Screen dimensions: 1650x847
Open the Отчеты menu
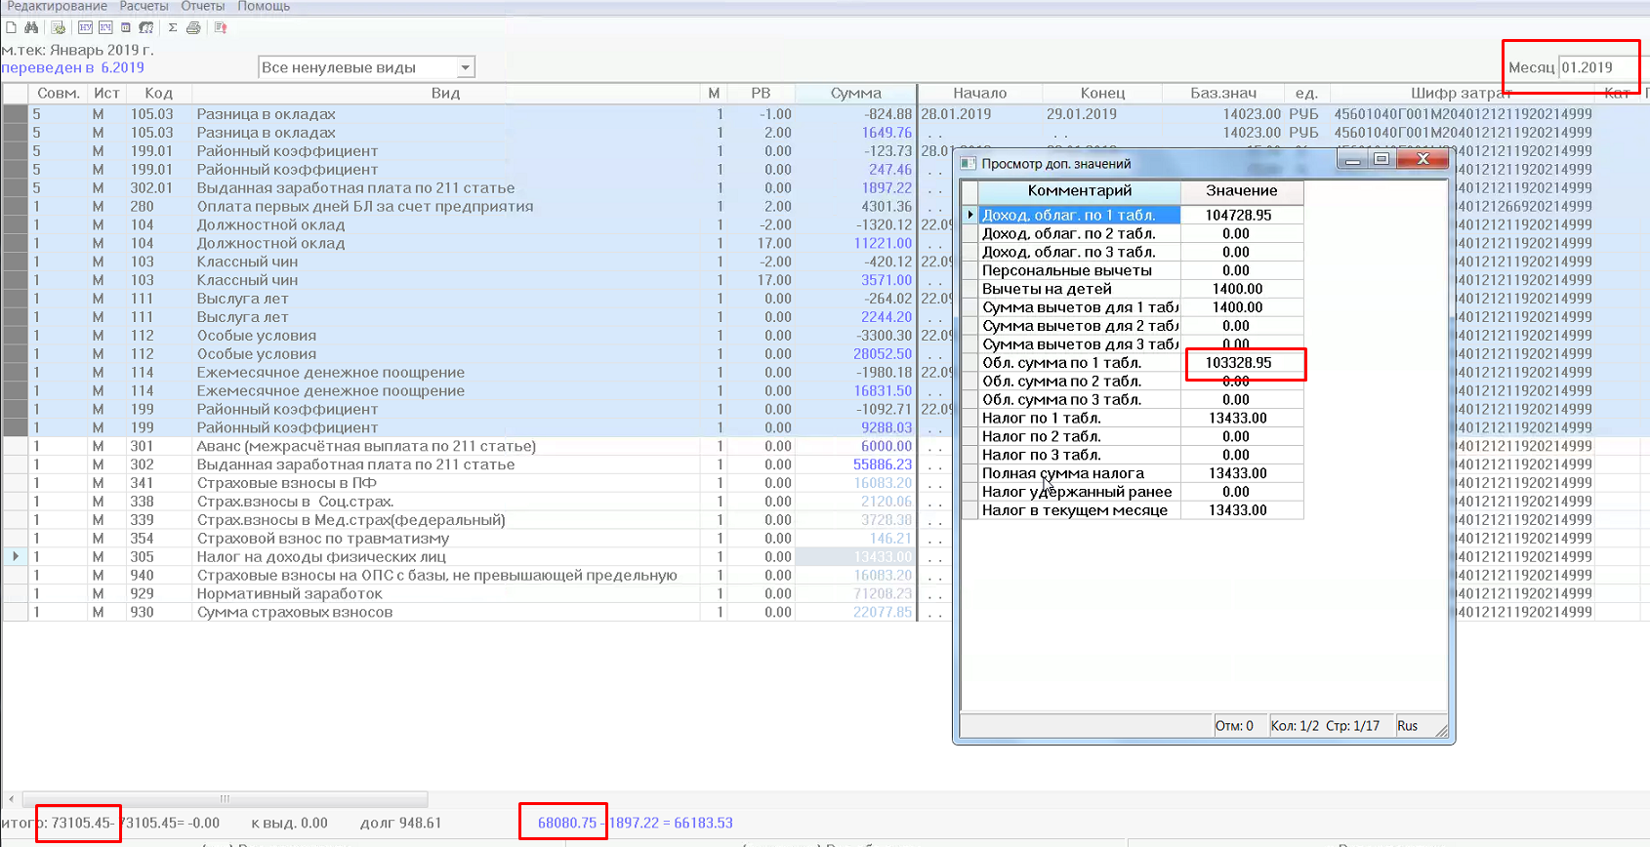(203, 6)
